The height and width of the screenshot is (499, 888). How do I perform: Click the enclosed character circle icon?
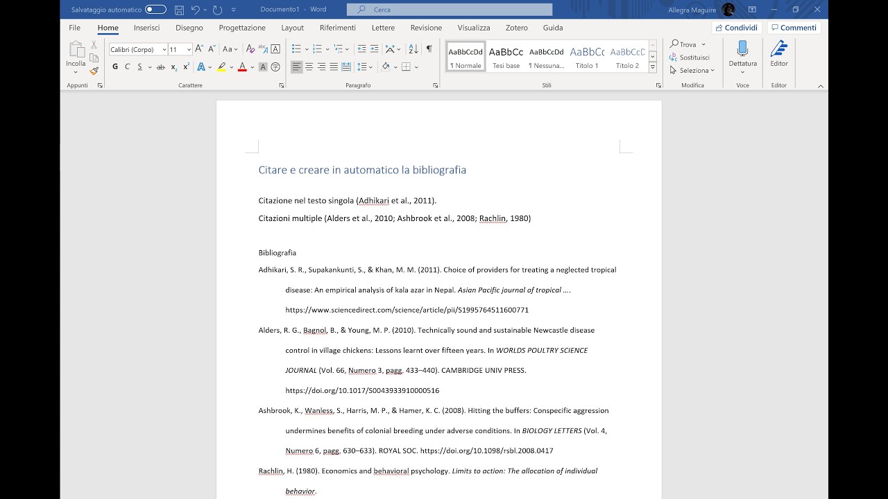275,67
